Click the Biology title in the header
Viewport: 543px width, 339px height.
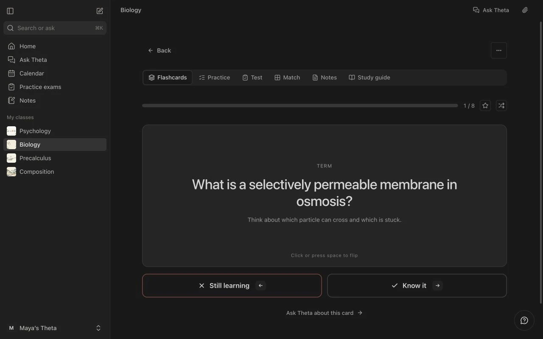coord(131,10)
